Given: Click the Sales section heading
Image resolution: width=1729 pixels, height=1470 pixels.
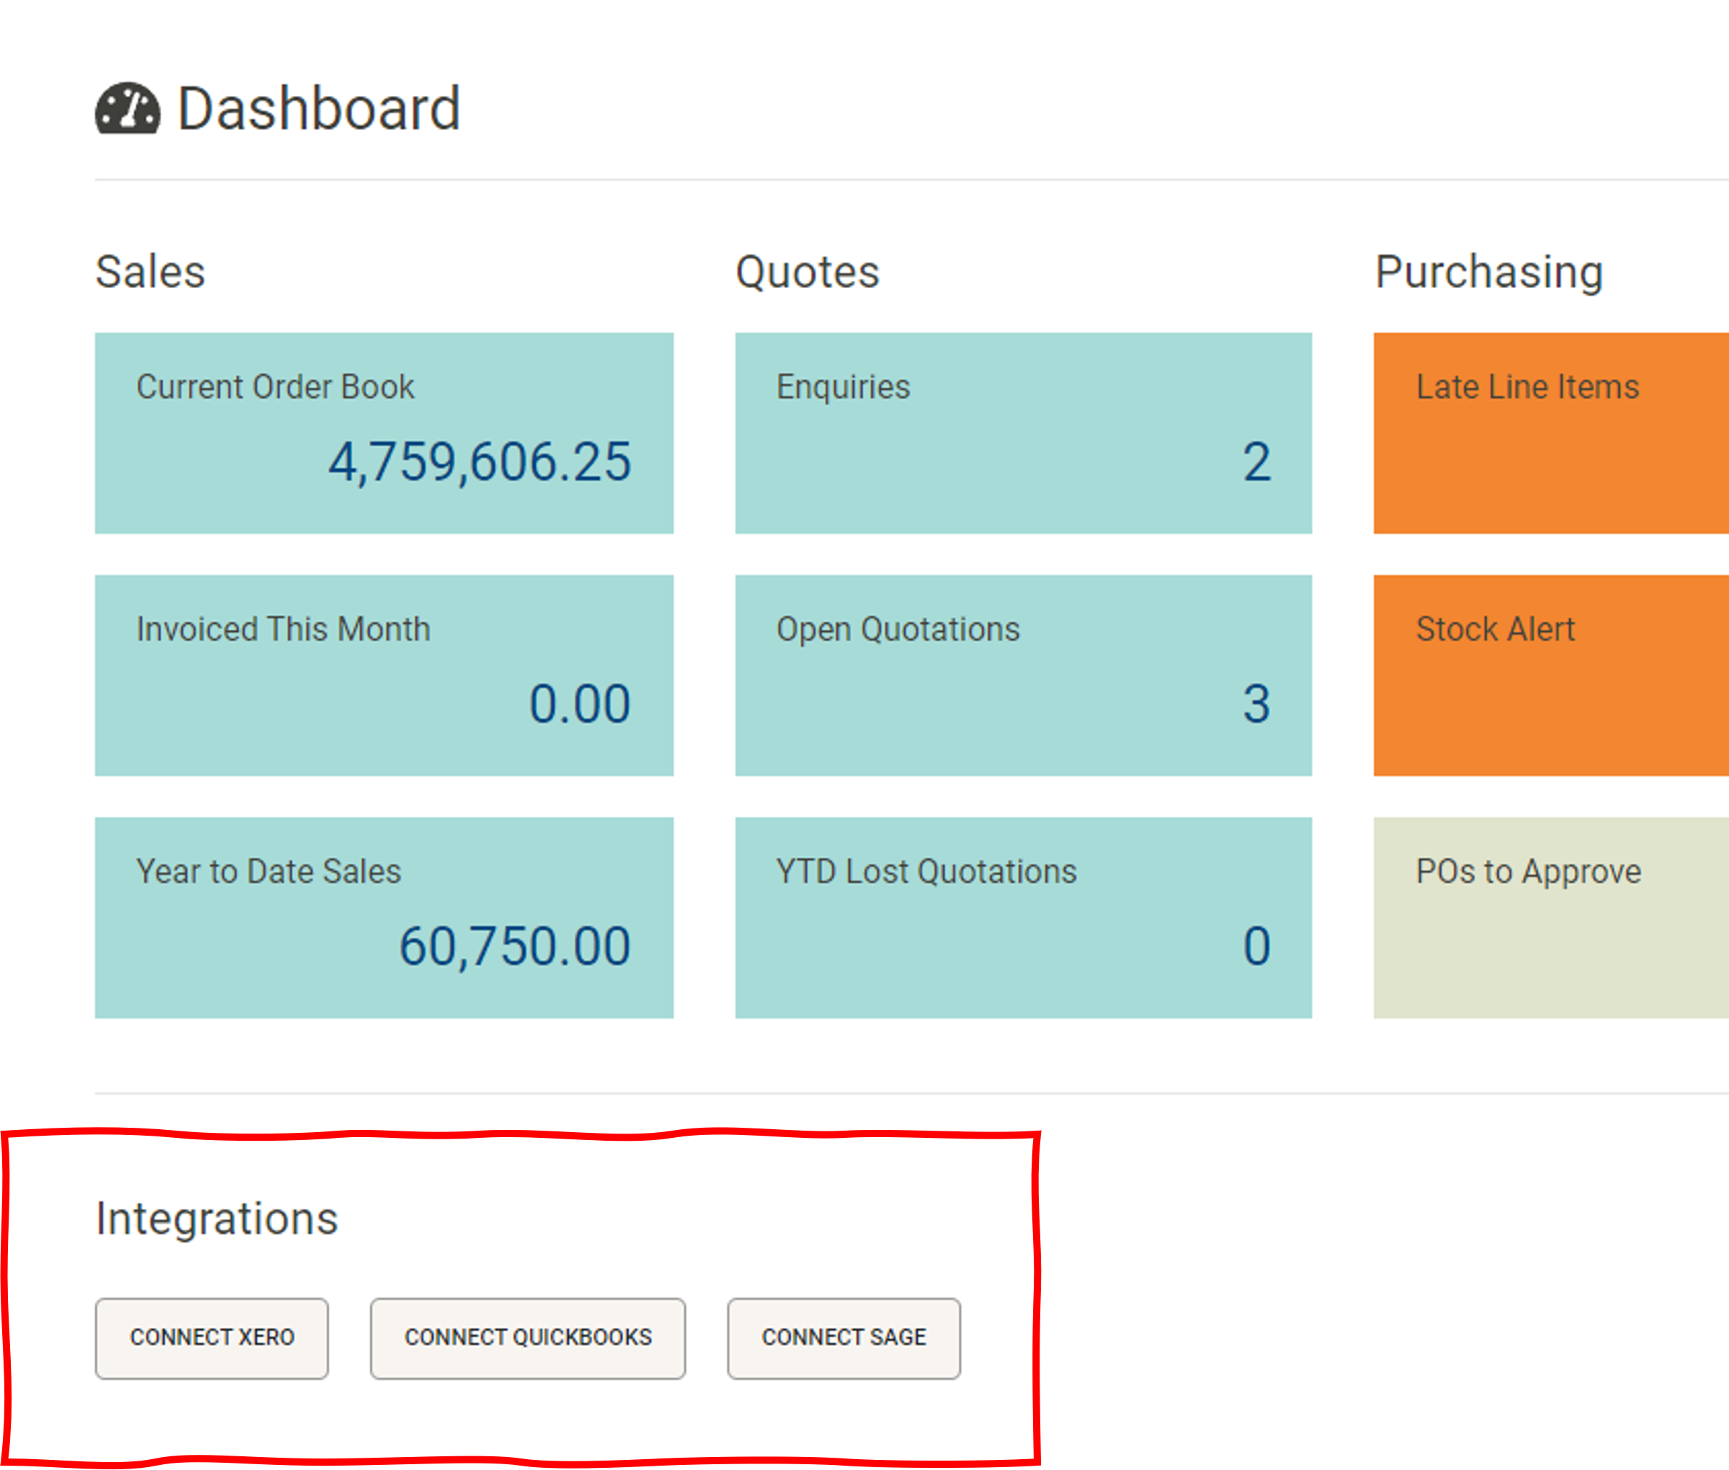Looking at the screenshot, I should [x=151, y=270].
